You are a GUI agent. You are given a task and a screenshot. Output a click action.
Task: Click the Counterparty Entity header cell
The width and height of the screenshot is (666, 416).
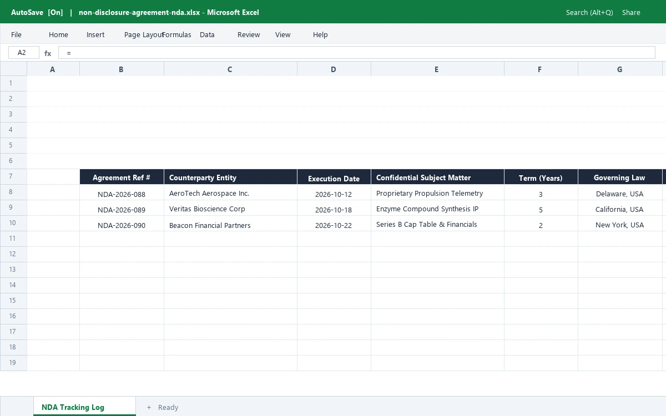(x=230, y=177)
